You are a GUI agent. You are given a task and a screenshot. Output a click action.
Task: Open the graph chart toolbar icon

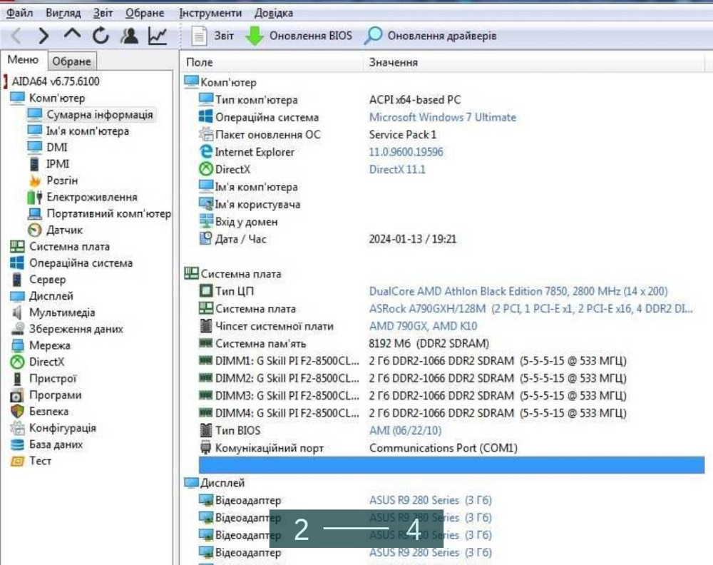pos(158,36)
